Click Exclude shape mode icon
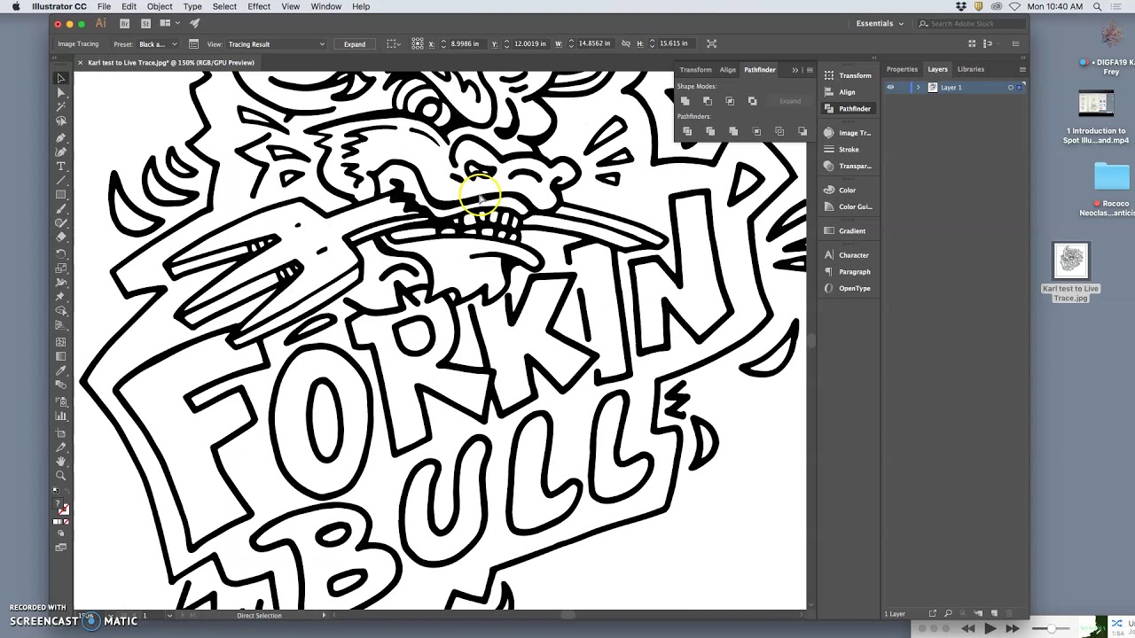The image size is (1135, 638). click(x=752, y=101)
